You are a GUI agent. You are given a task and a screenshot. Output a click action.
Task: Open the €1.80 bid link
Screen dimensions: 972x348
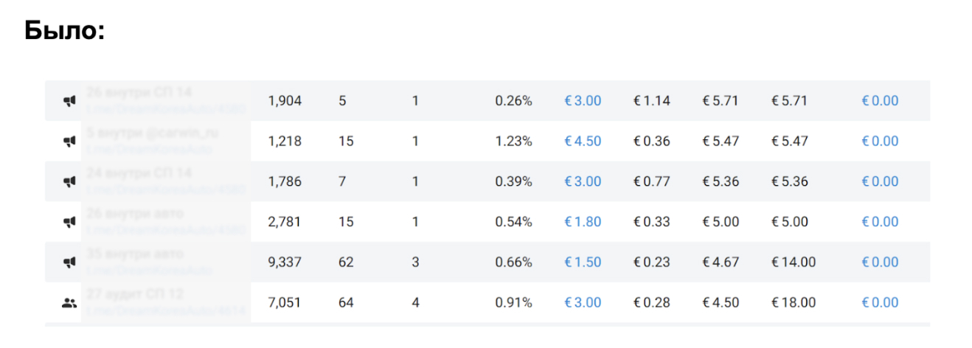[583, 222]
